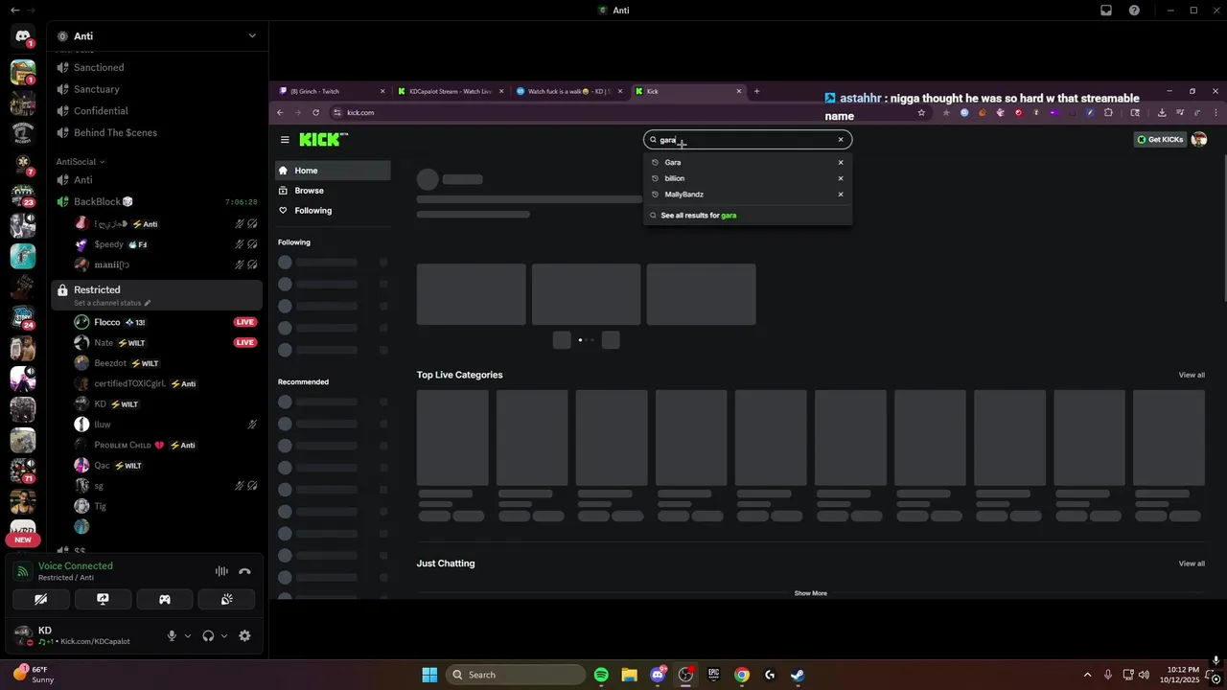Join the Sanctuary voice channel
The height and width of the screenshot is (690, 1227).
(97, 89)
